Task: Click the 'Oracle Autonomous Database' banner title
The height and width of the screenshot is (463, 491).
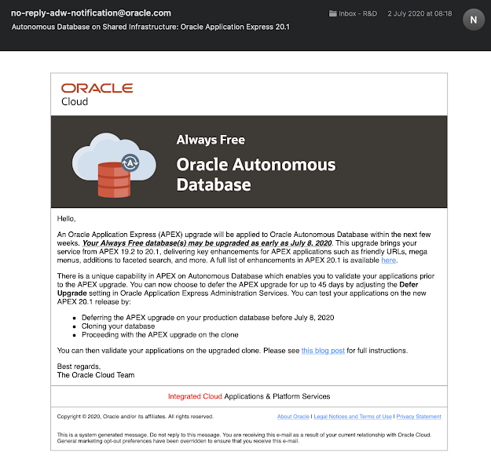Action: point(256,174)
